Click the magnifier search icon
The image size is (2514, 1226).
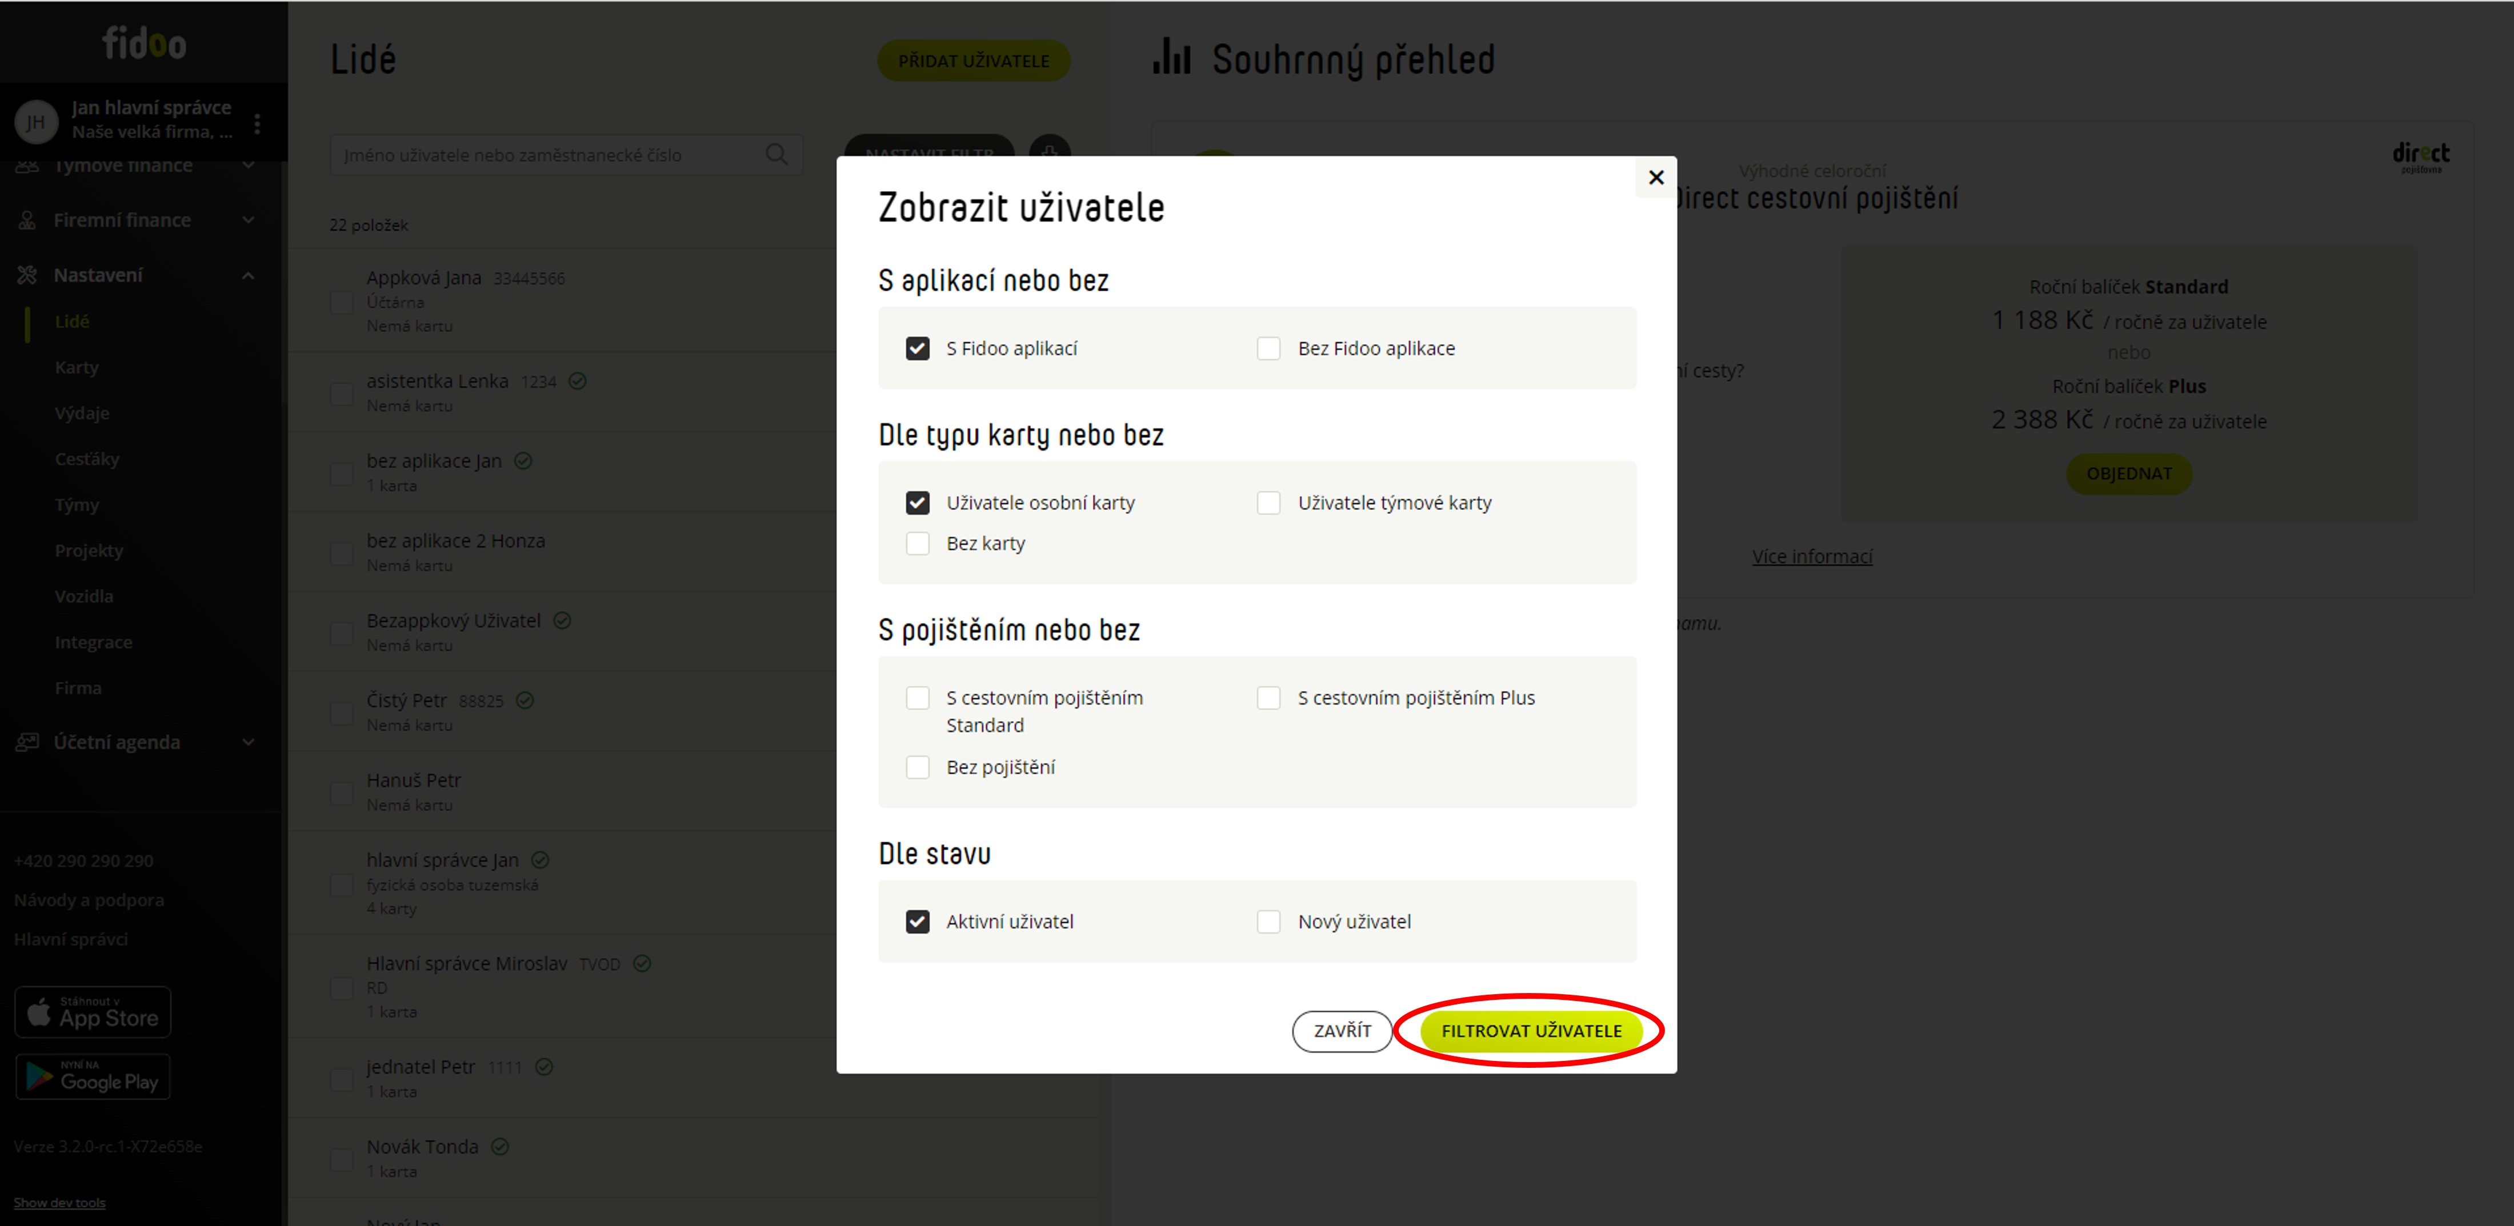[x=777, y=154]
